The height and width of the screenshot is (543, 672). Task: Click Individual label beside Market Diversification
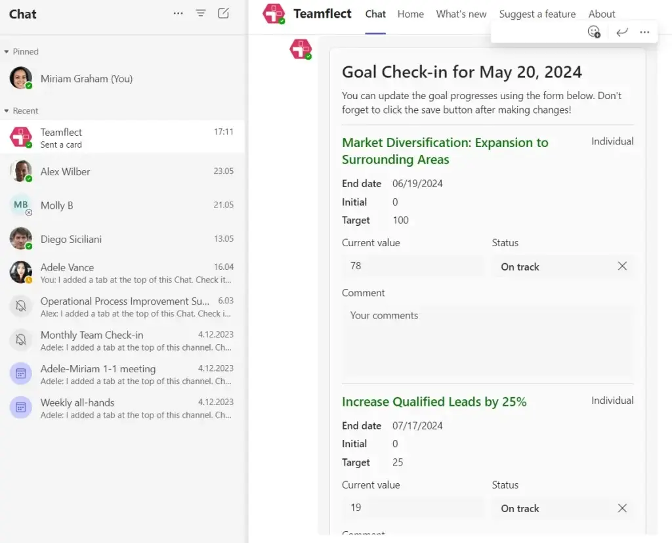pos(612,141)
